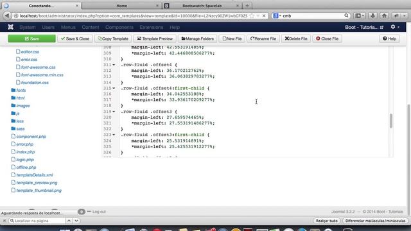The image size is (411, 231).
Task: Open the less folder
Action: point(17,121)
